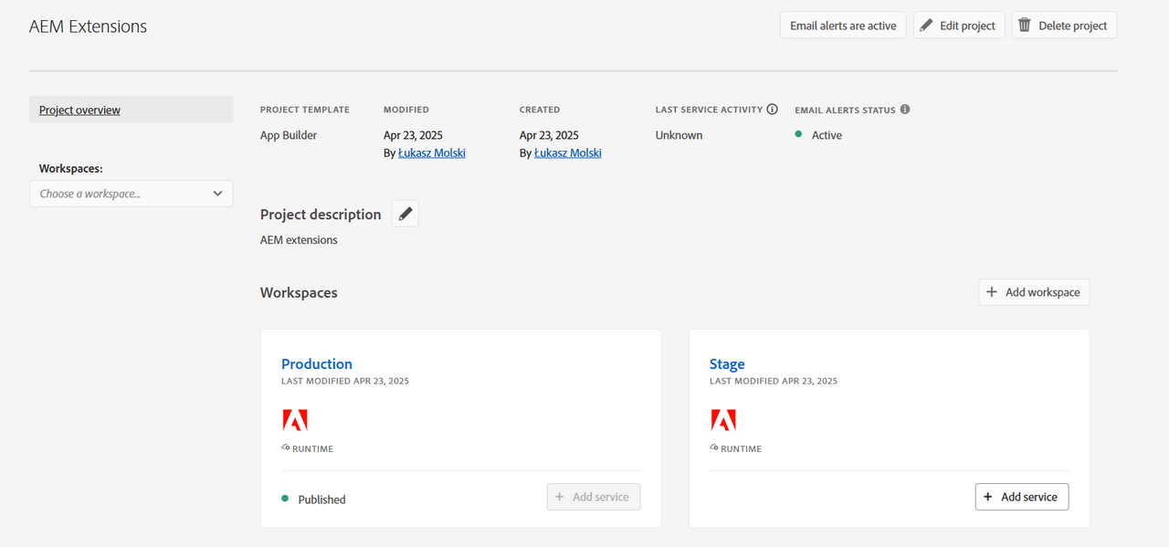This screenshot has height=547, width=1169.
Task: Open Łukasz Molski link under Created
Action: point(568,153)
